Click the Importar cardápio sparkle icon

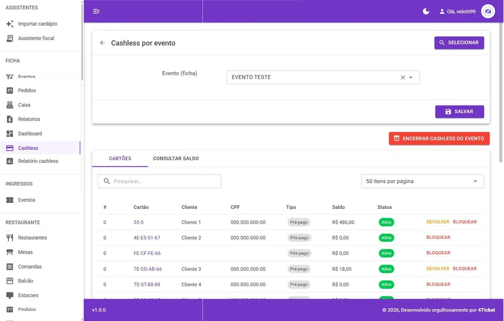10,24
